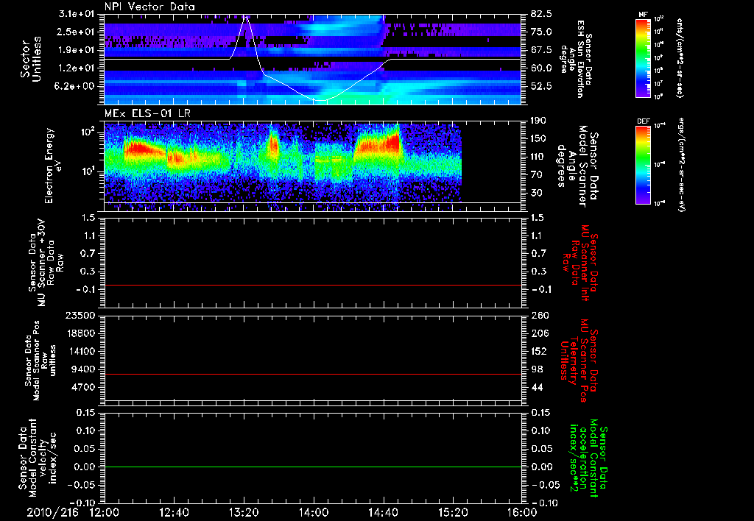Click the red line in Model Scanner Pos panel
Viewport: 754px width, 521px height.
pyautogui.click(x=313, y=374)
